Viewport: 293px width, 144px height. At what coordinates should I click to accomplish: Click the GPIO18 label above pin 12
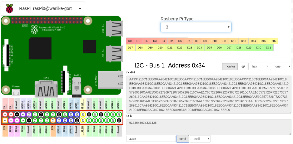pyautogui.click(x=35, y=104)
